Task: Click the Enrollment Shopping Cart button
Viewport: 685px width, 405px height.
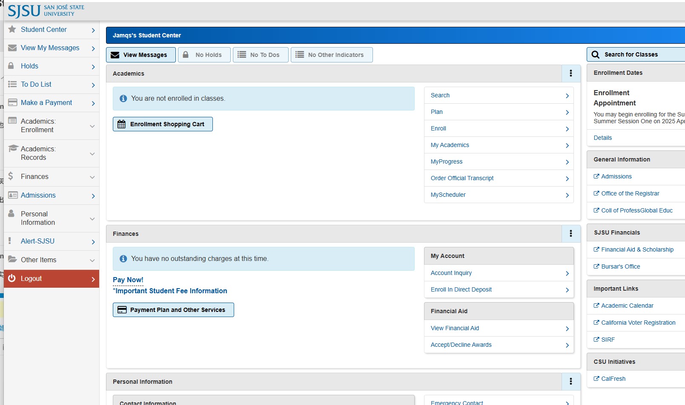Action: tap(163, 124)
